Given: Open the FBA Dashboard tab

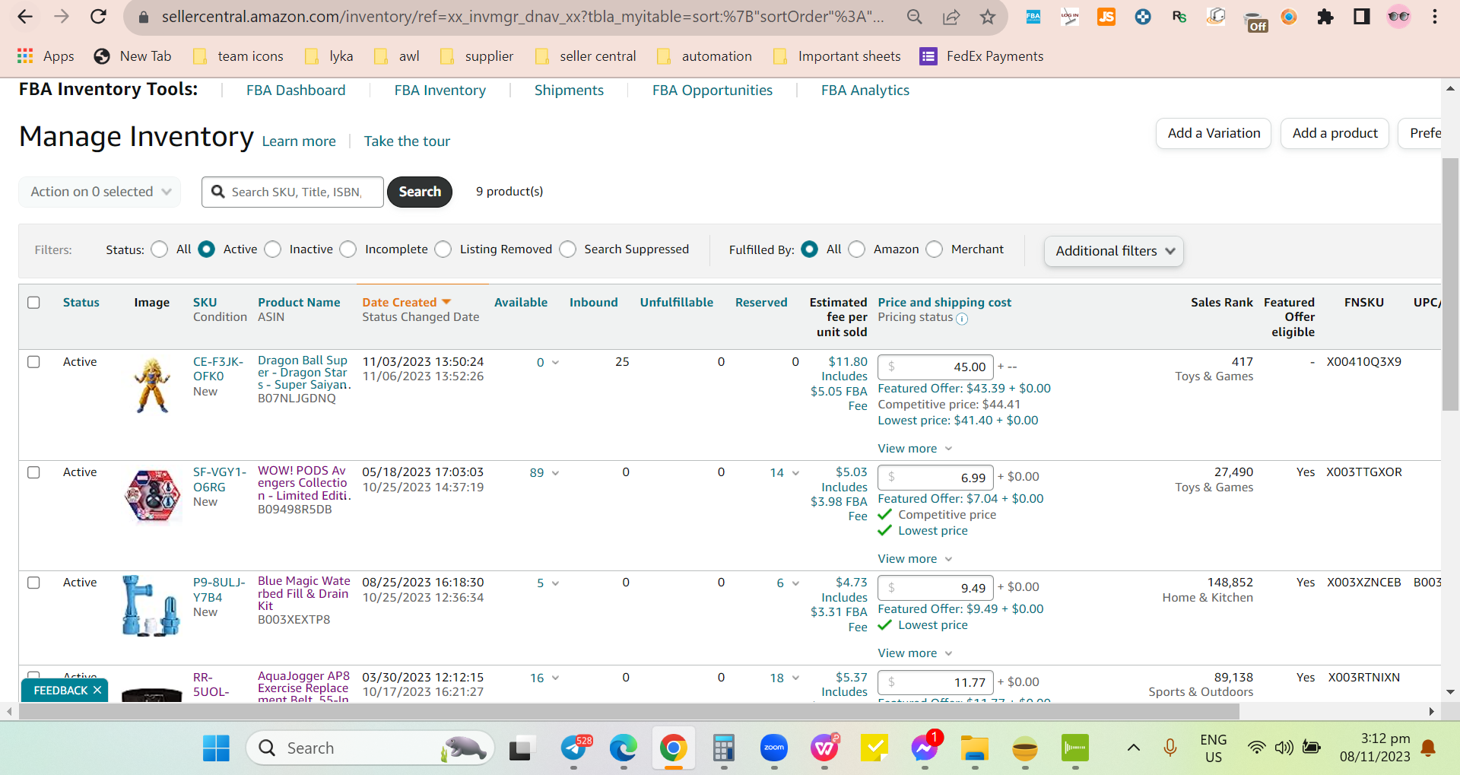Looking at the screenshot, I should [296, 91].
